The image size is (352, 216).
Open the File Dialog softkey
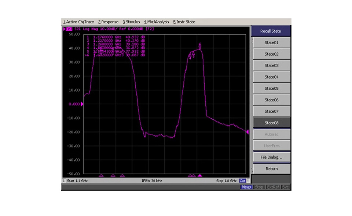pos(271,157)
